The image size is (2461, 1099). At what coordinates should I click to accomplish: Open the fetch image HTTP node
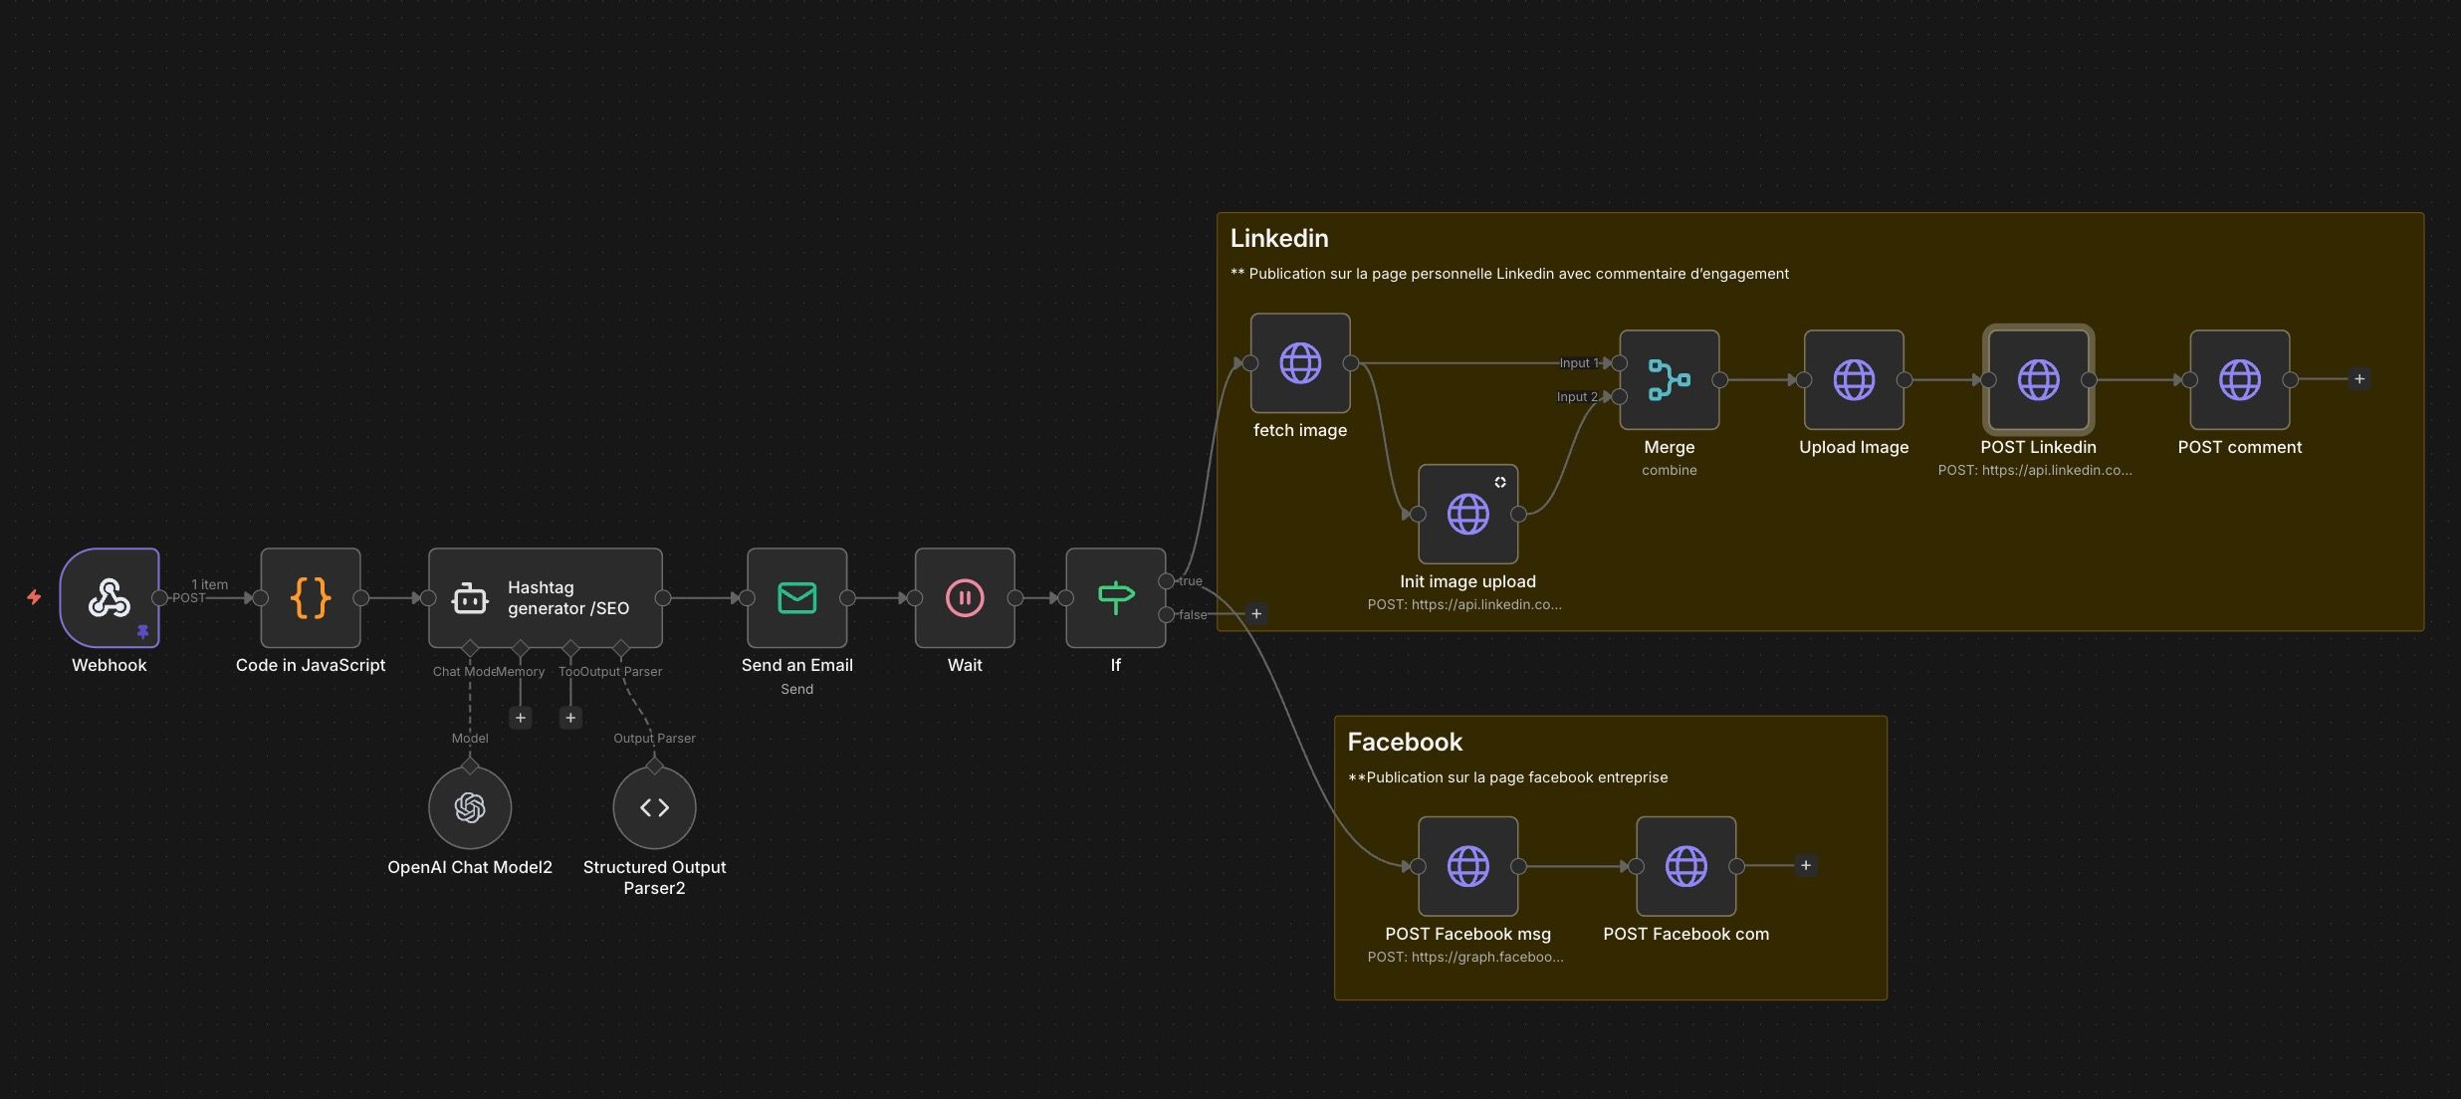(x=1300, y=362)
